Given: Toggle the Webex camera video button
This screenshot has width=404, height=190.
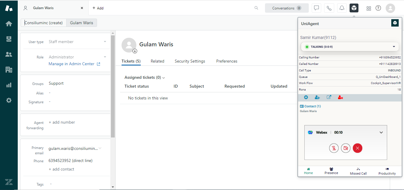Looking at the screenshot, I should [345, 148].
